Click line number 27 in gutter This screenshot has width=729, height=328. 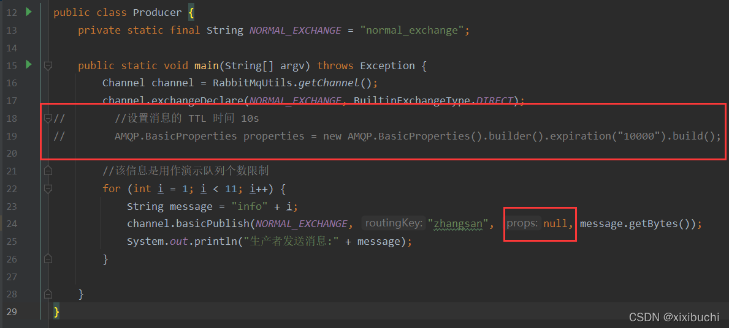(12, 277)
